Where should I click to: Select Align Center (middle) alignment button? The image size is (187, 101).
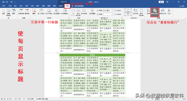tap(128, 12)
